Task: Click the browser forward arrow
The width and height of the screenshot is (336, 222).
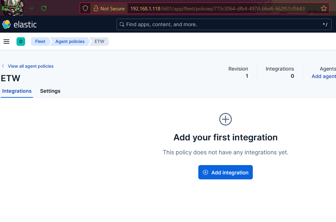Action: tap(31, 8)
